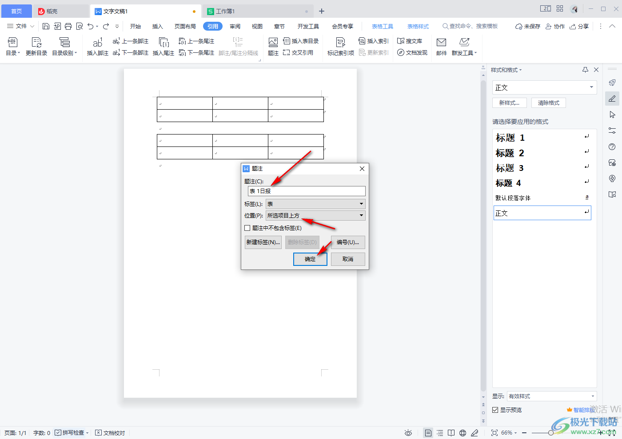
Task: Click the 清除格式 button
Action: [549, 103]
